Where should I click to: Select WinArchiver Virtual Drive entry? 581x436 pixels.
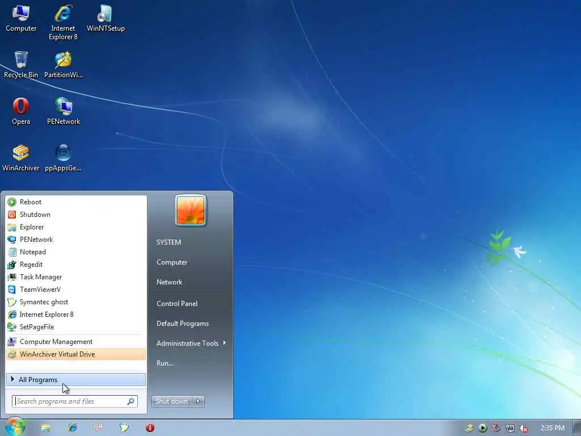coord(76,354)
